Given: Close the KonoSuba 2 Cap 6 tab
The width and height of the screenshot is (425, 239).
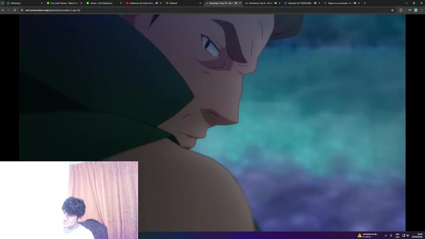Looking at the screenshot, I should [280, 3].
